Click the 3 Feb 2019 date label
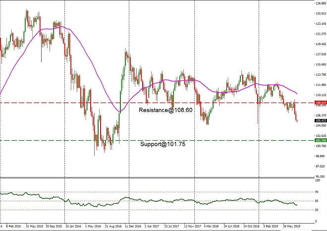 pyautogui.click(x=271, y=226)
